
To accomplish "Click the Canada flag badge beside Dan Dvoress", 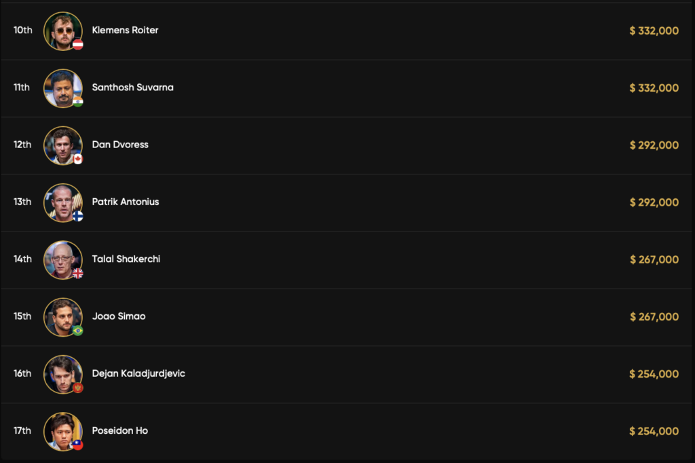I will pyautogui.click(x=78, y=159).
